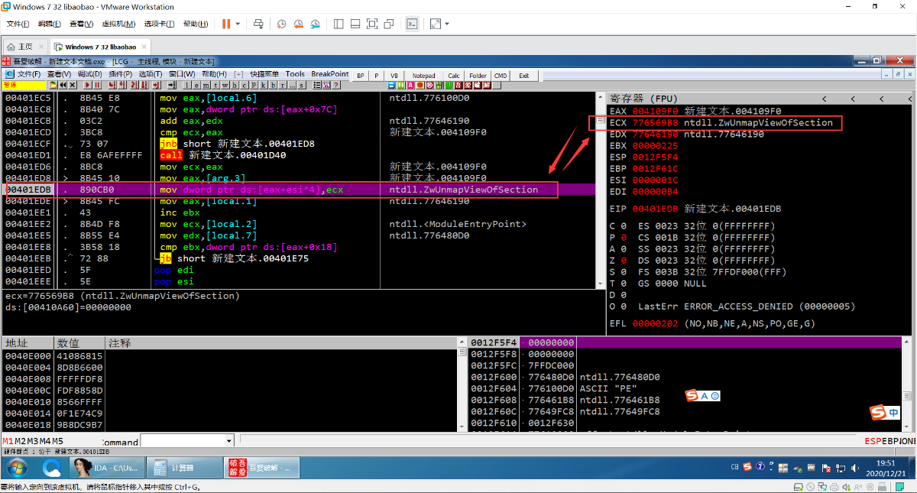Click the take snapshot clock icon
The width and height of the screenshot is (917, 493).
tap(281, 24)
